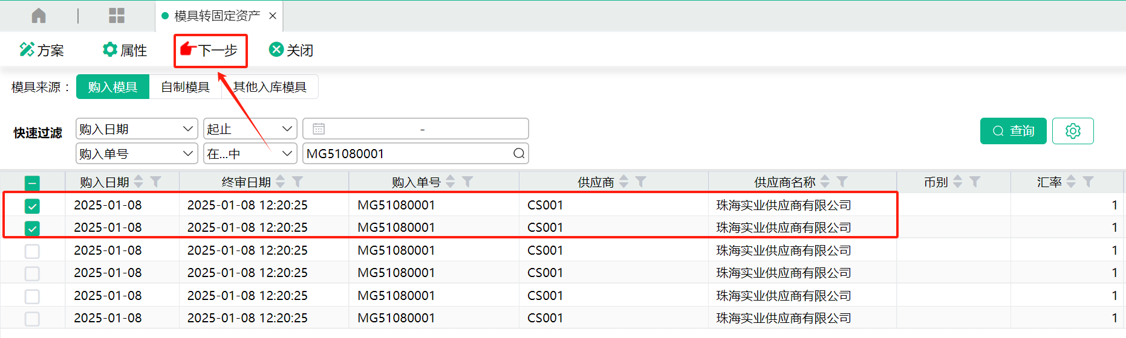Click the 下一步 next step button

pos(210,51)
